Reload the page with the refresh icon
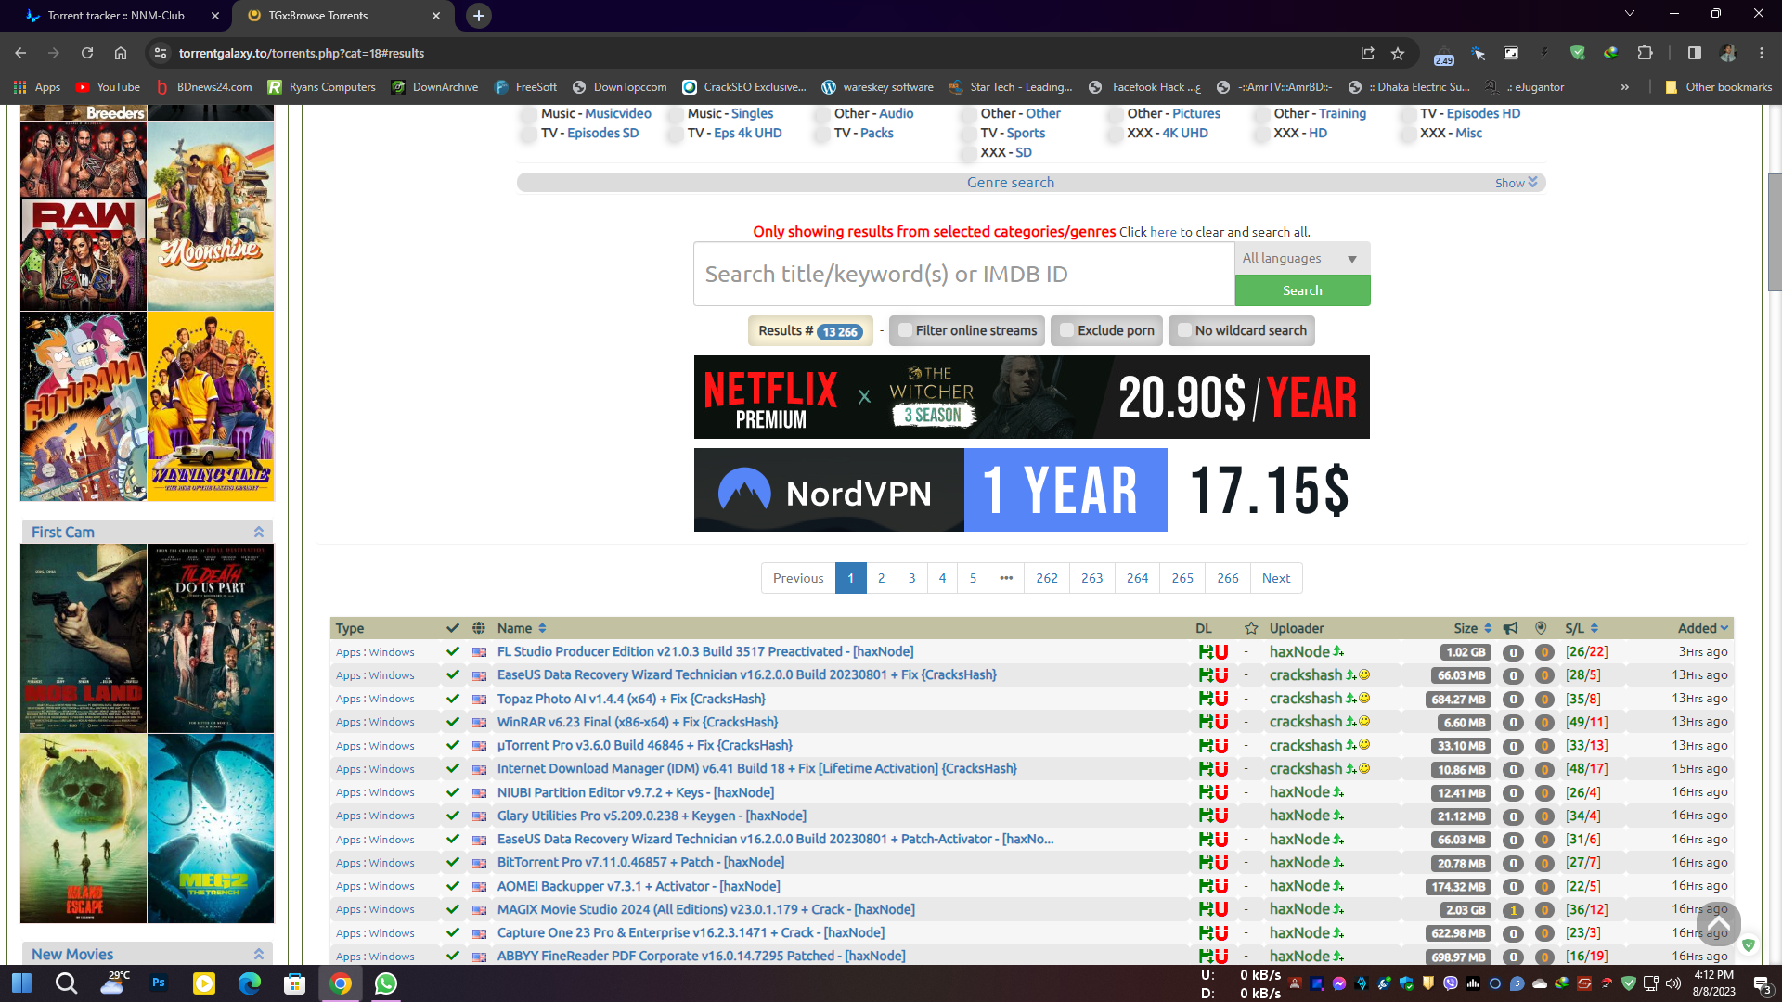 click(x=87, y=53)
